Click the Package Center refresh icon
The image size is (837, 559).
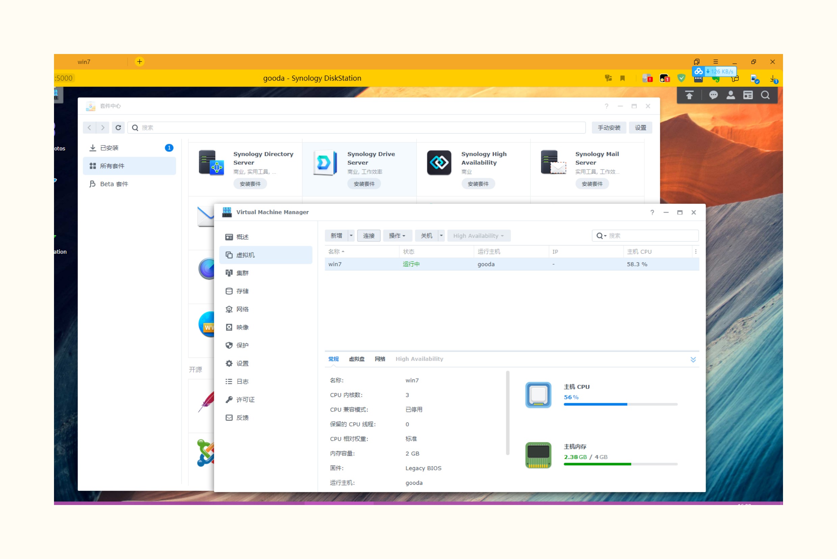point(118,128)
